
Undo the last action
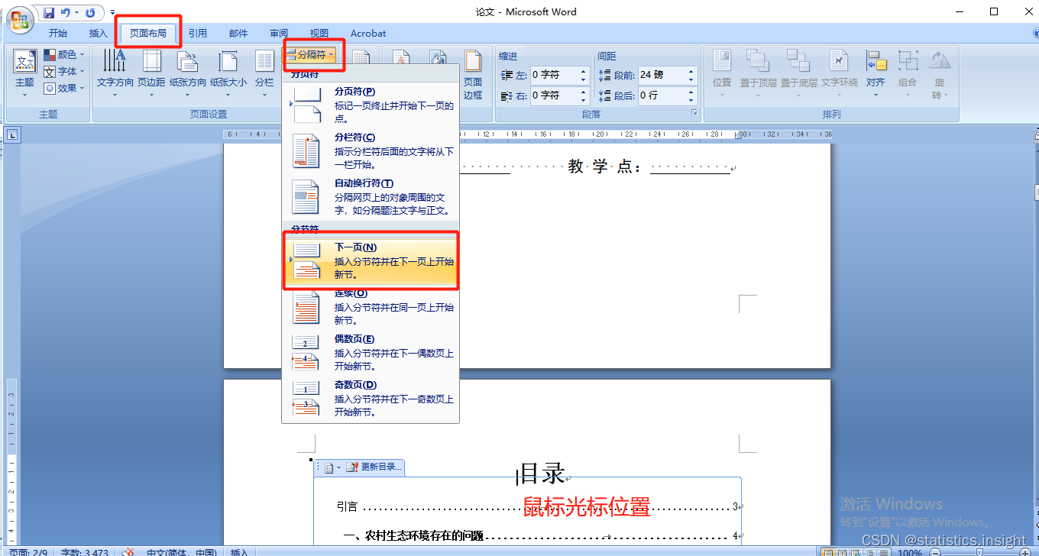[x=66, y=13]
